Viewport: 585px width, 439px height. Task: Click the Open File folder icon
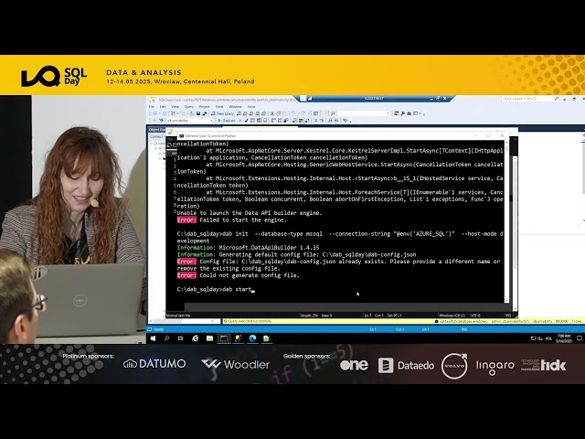(x=192, y=113)
